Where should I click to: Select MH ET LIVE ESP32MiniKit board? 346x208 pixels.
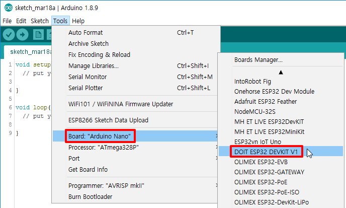(x=281, y=132)
